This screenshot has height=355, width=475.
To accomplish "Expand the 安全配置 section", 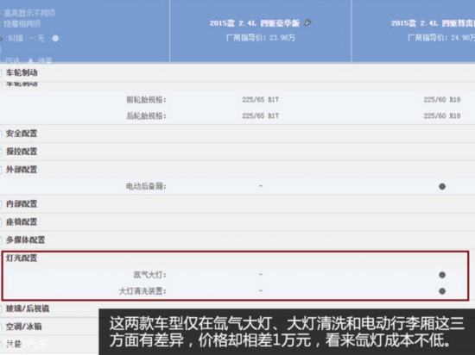I will click(x=22, y=134).
